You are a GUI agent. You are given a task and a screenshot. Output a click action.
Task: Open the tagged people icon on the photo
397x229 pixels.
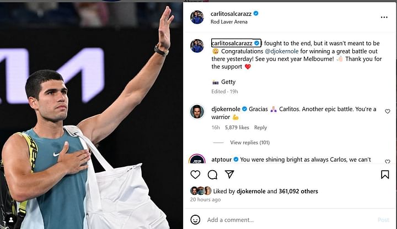point(11,220)
